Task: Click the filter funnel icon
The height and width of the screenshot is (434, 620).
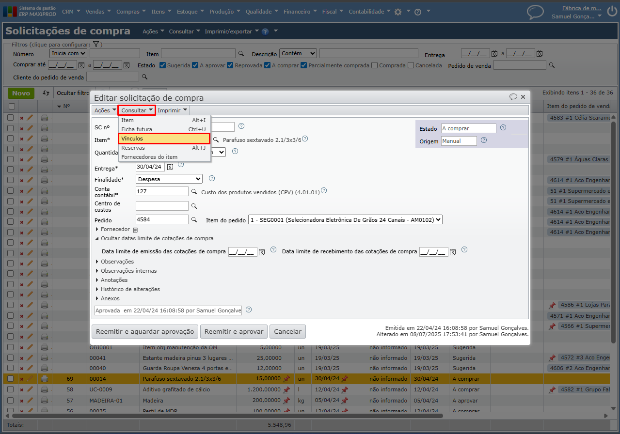Action: click(96, 44)
